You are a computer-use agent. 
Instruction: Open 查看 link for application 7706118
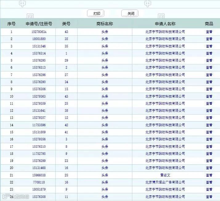coord(209,182)
